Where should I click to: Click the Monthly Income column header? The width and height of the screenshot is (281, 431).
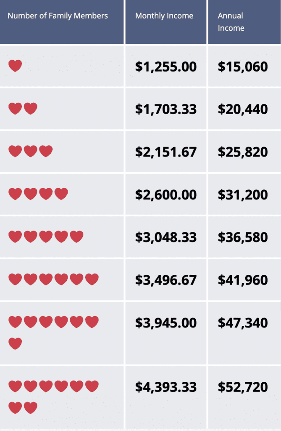pyautogui.click(x=164, y=16)
